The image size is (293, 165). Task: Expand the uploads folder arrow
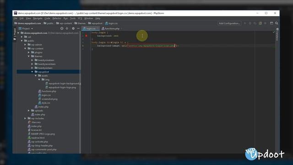[29, 110]
